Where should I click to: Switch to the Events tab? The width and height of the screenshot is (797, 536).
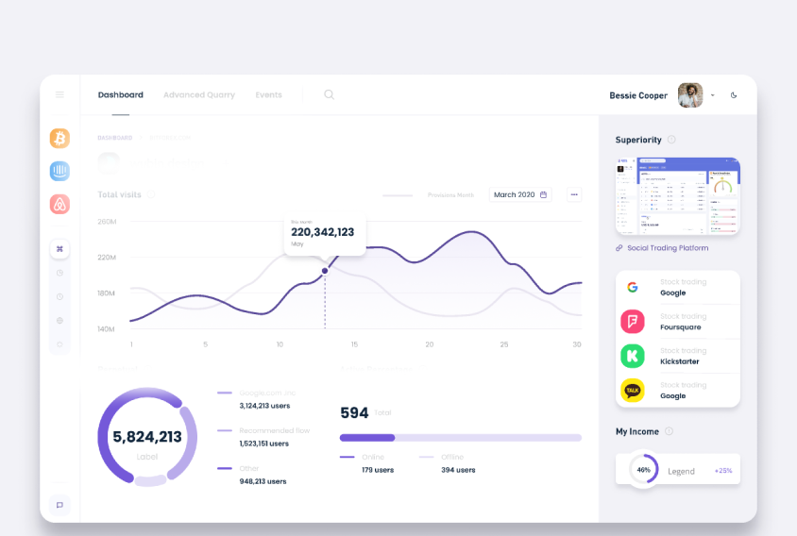tap(268, 95)
